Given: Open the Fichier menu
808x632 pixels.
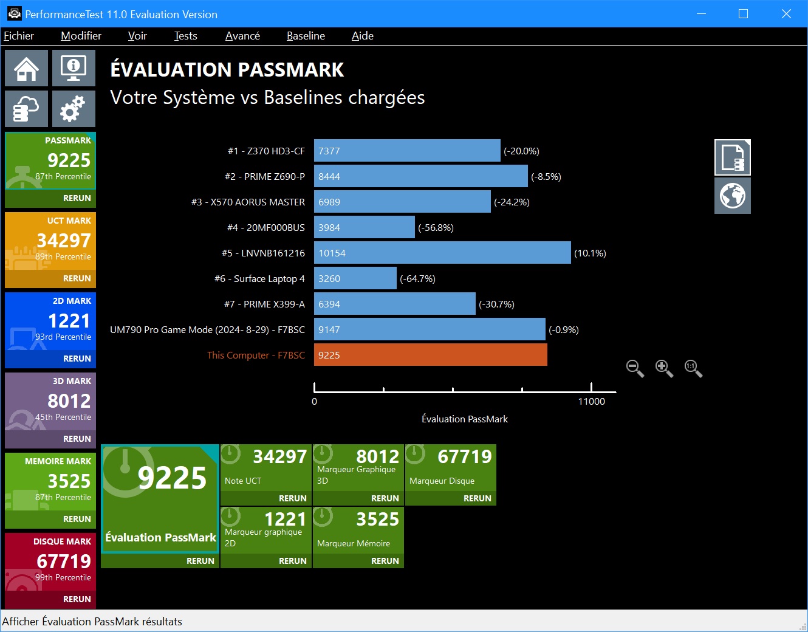Looking at the screenshot, I should click(19, 36).
